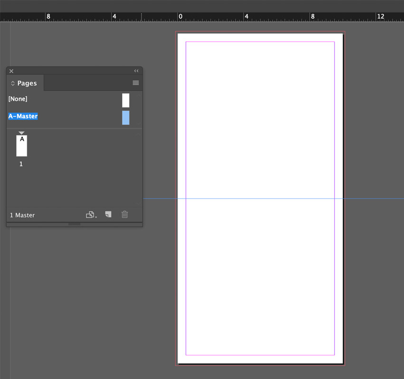Click the horizontal ruler at the 0 mark
Viewport: 404px width, 379px height.
click(178, 17)
